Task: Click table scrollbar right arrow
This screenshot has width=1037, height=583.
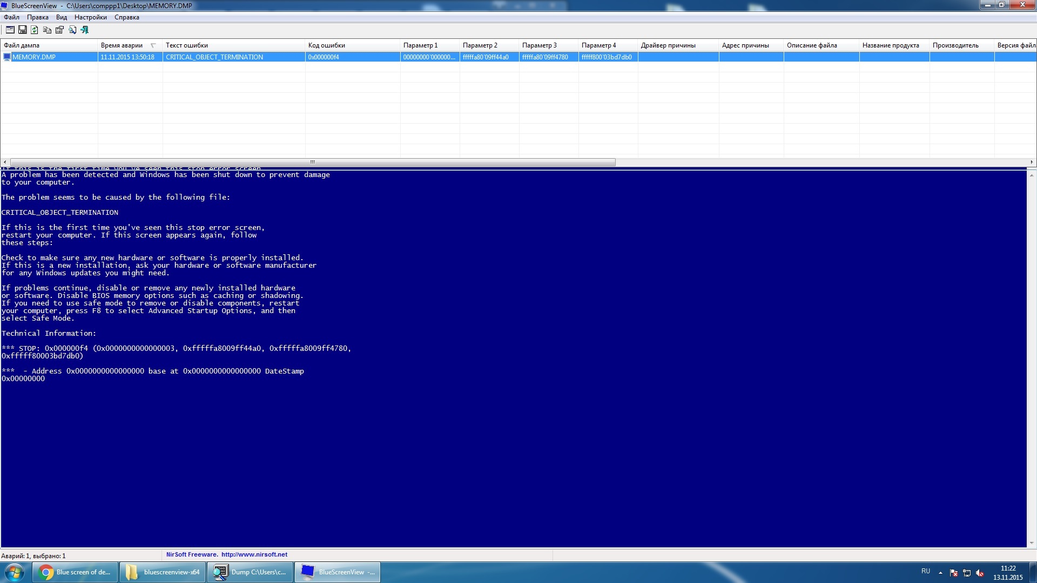Action: click(1032, 162)
